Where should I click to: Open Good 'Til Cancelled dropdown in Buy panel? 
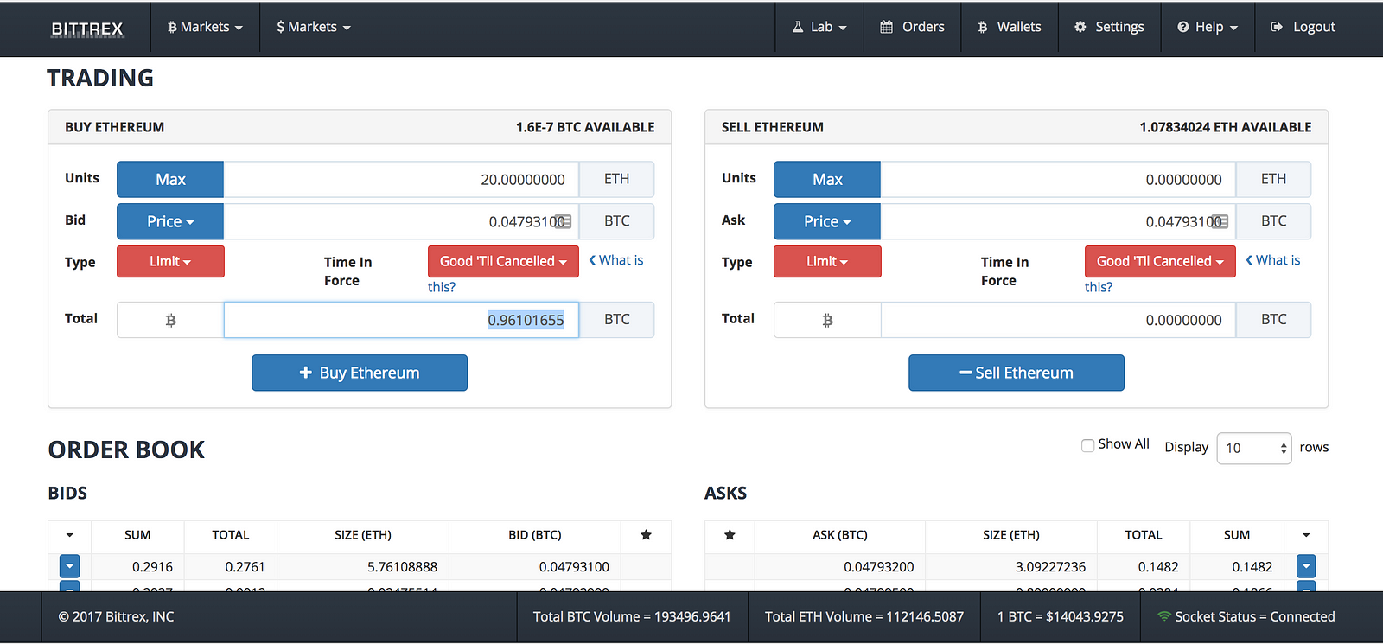pos(503,261)
